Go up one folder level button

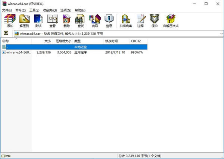pyautogui.click(x=6, y=33)
